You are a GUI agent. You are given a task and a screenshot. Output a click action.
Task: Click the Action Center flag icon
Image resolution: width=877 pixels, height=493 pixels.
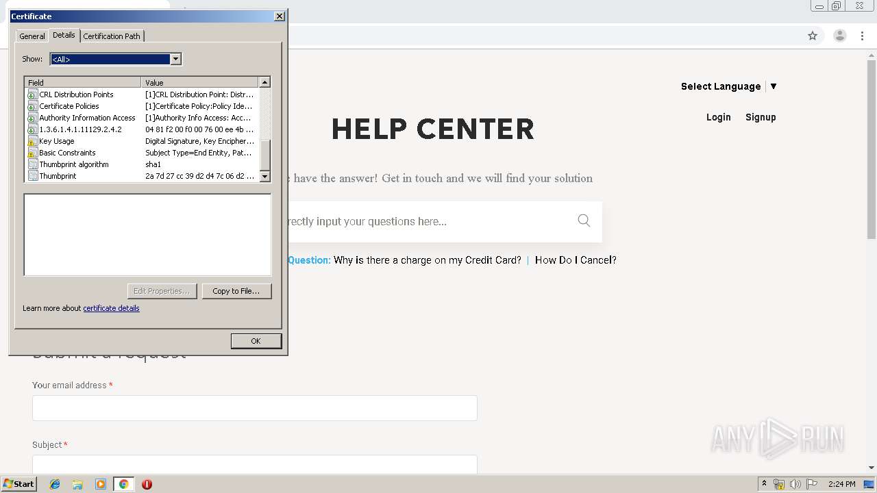812,484
